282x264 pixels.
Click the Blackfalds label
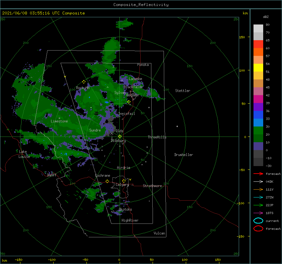point(133,87)
